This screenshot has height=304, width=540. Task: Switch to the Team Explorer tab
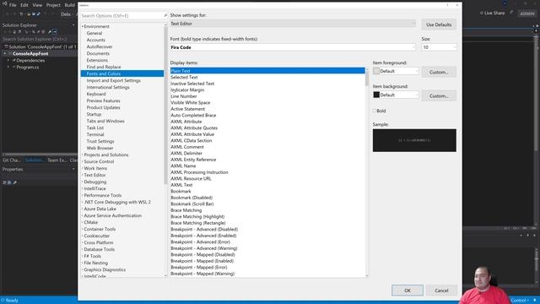pyautogui.click(x=57, y=160)
